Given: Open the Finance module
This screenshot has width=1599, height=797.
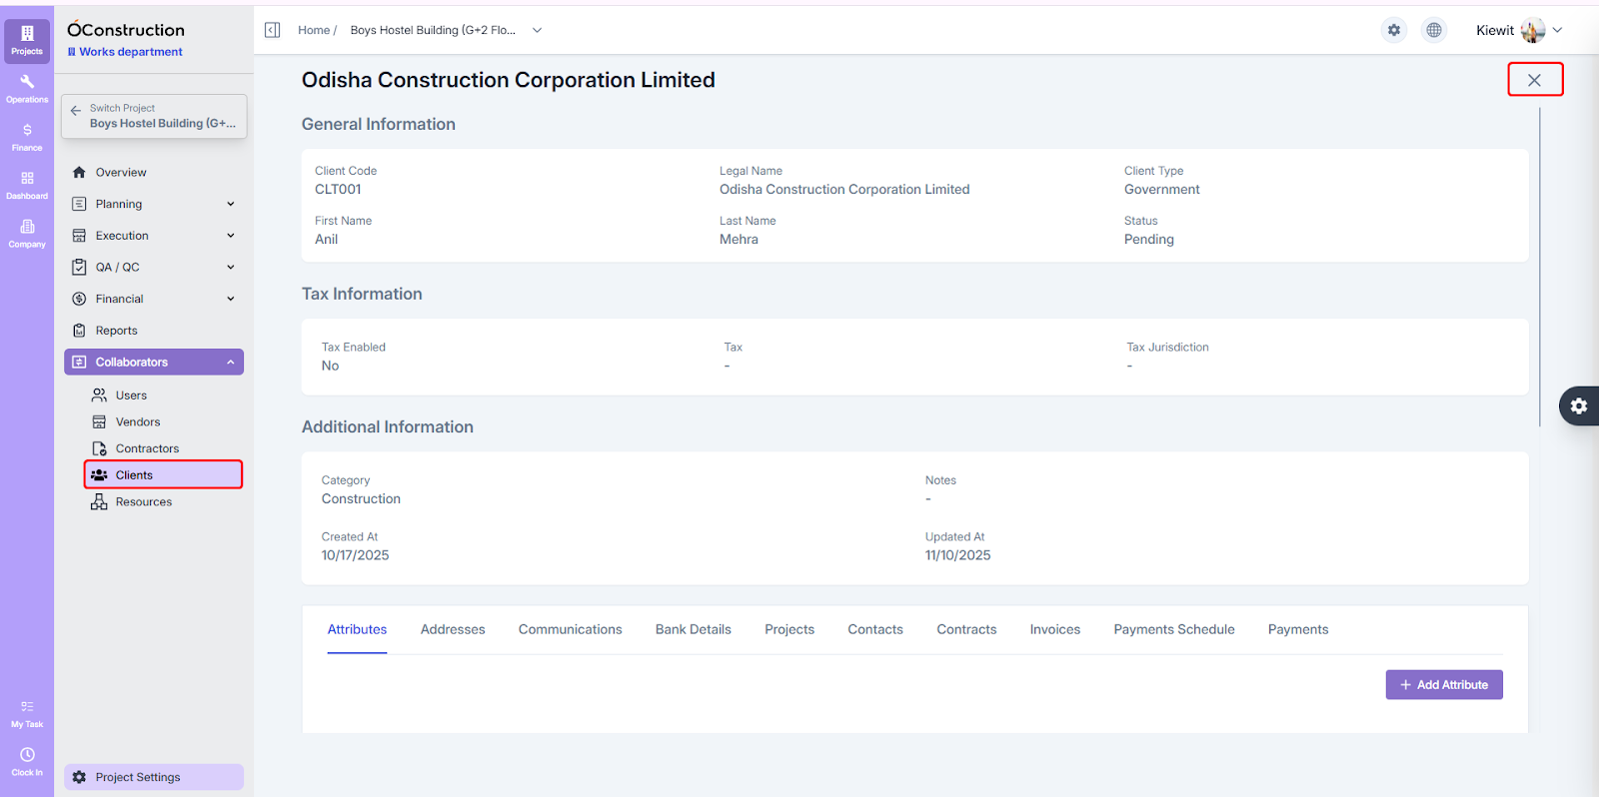Looking at the screenshot, I should pyautogui.click(x=27, y=137).
